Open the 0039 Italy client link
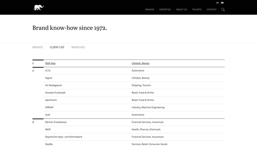Image resolution: width=257 pixels, height=147 pixels. pos(50,63)
